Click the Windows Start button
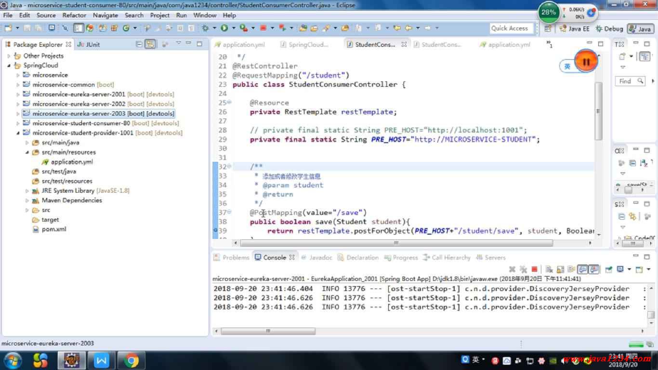This screenshot has height=370, width=658. tap(12, 360)
